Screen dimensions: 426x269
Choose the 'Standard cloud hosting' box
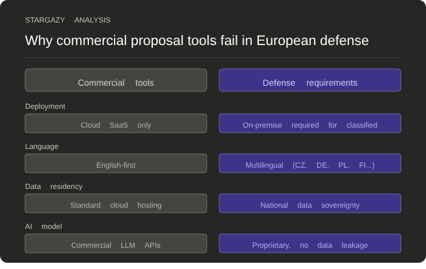[x=116, y=204]
